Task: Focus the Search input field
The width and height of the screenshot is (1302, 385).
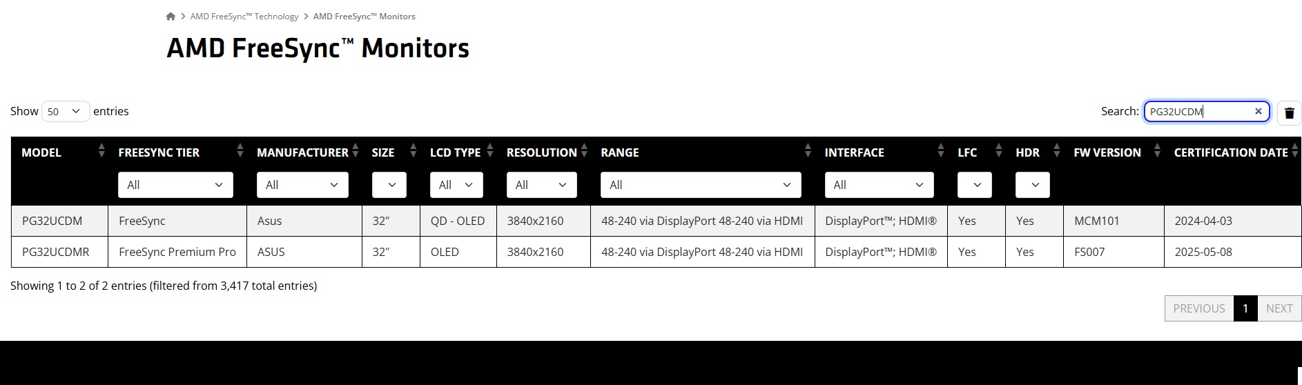Action: (1198, 111)
